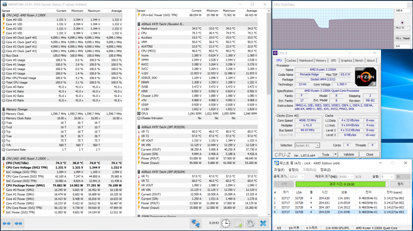Viewport: 413px width, 231px height.
Task: Click the clock icon beside Bus Clock row
Action: [x=4, y=56]
